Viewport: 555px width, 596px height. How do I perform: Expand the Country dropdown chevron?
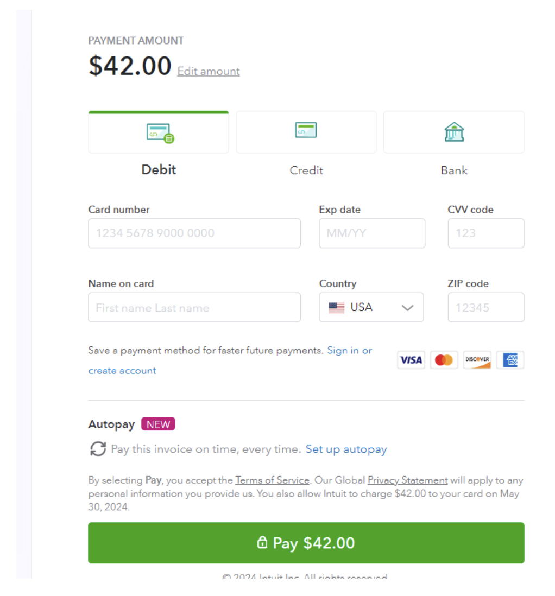pos(407,308)
